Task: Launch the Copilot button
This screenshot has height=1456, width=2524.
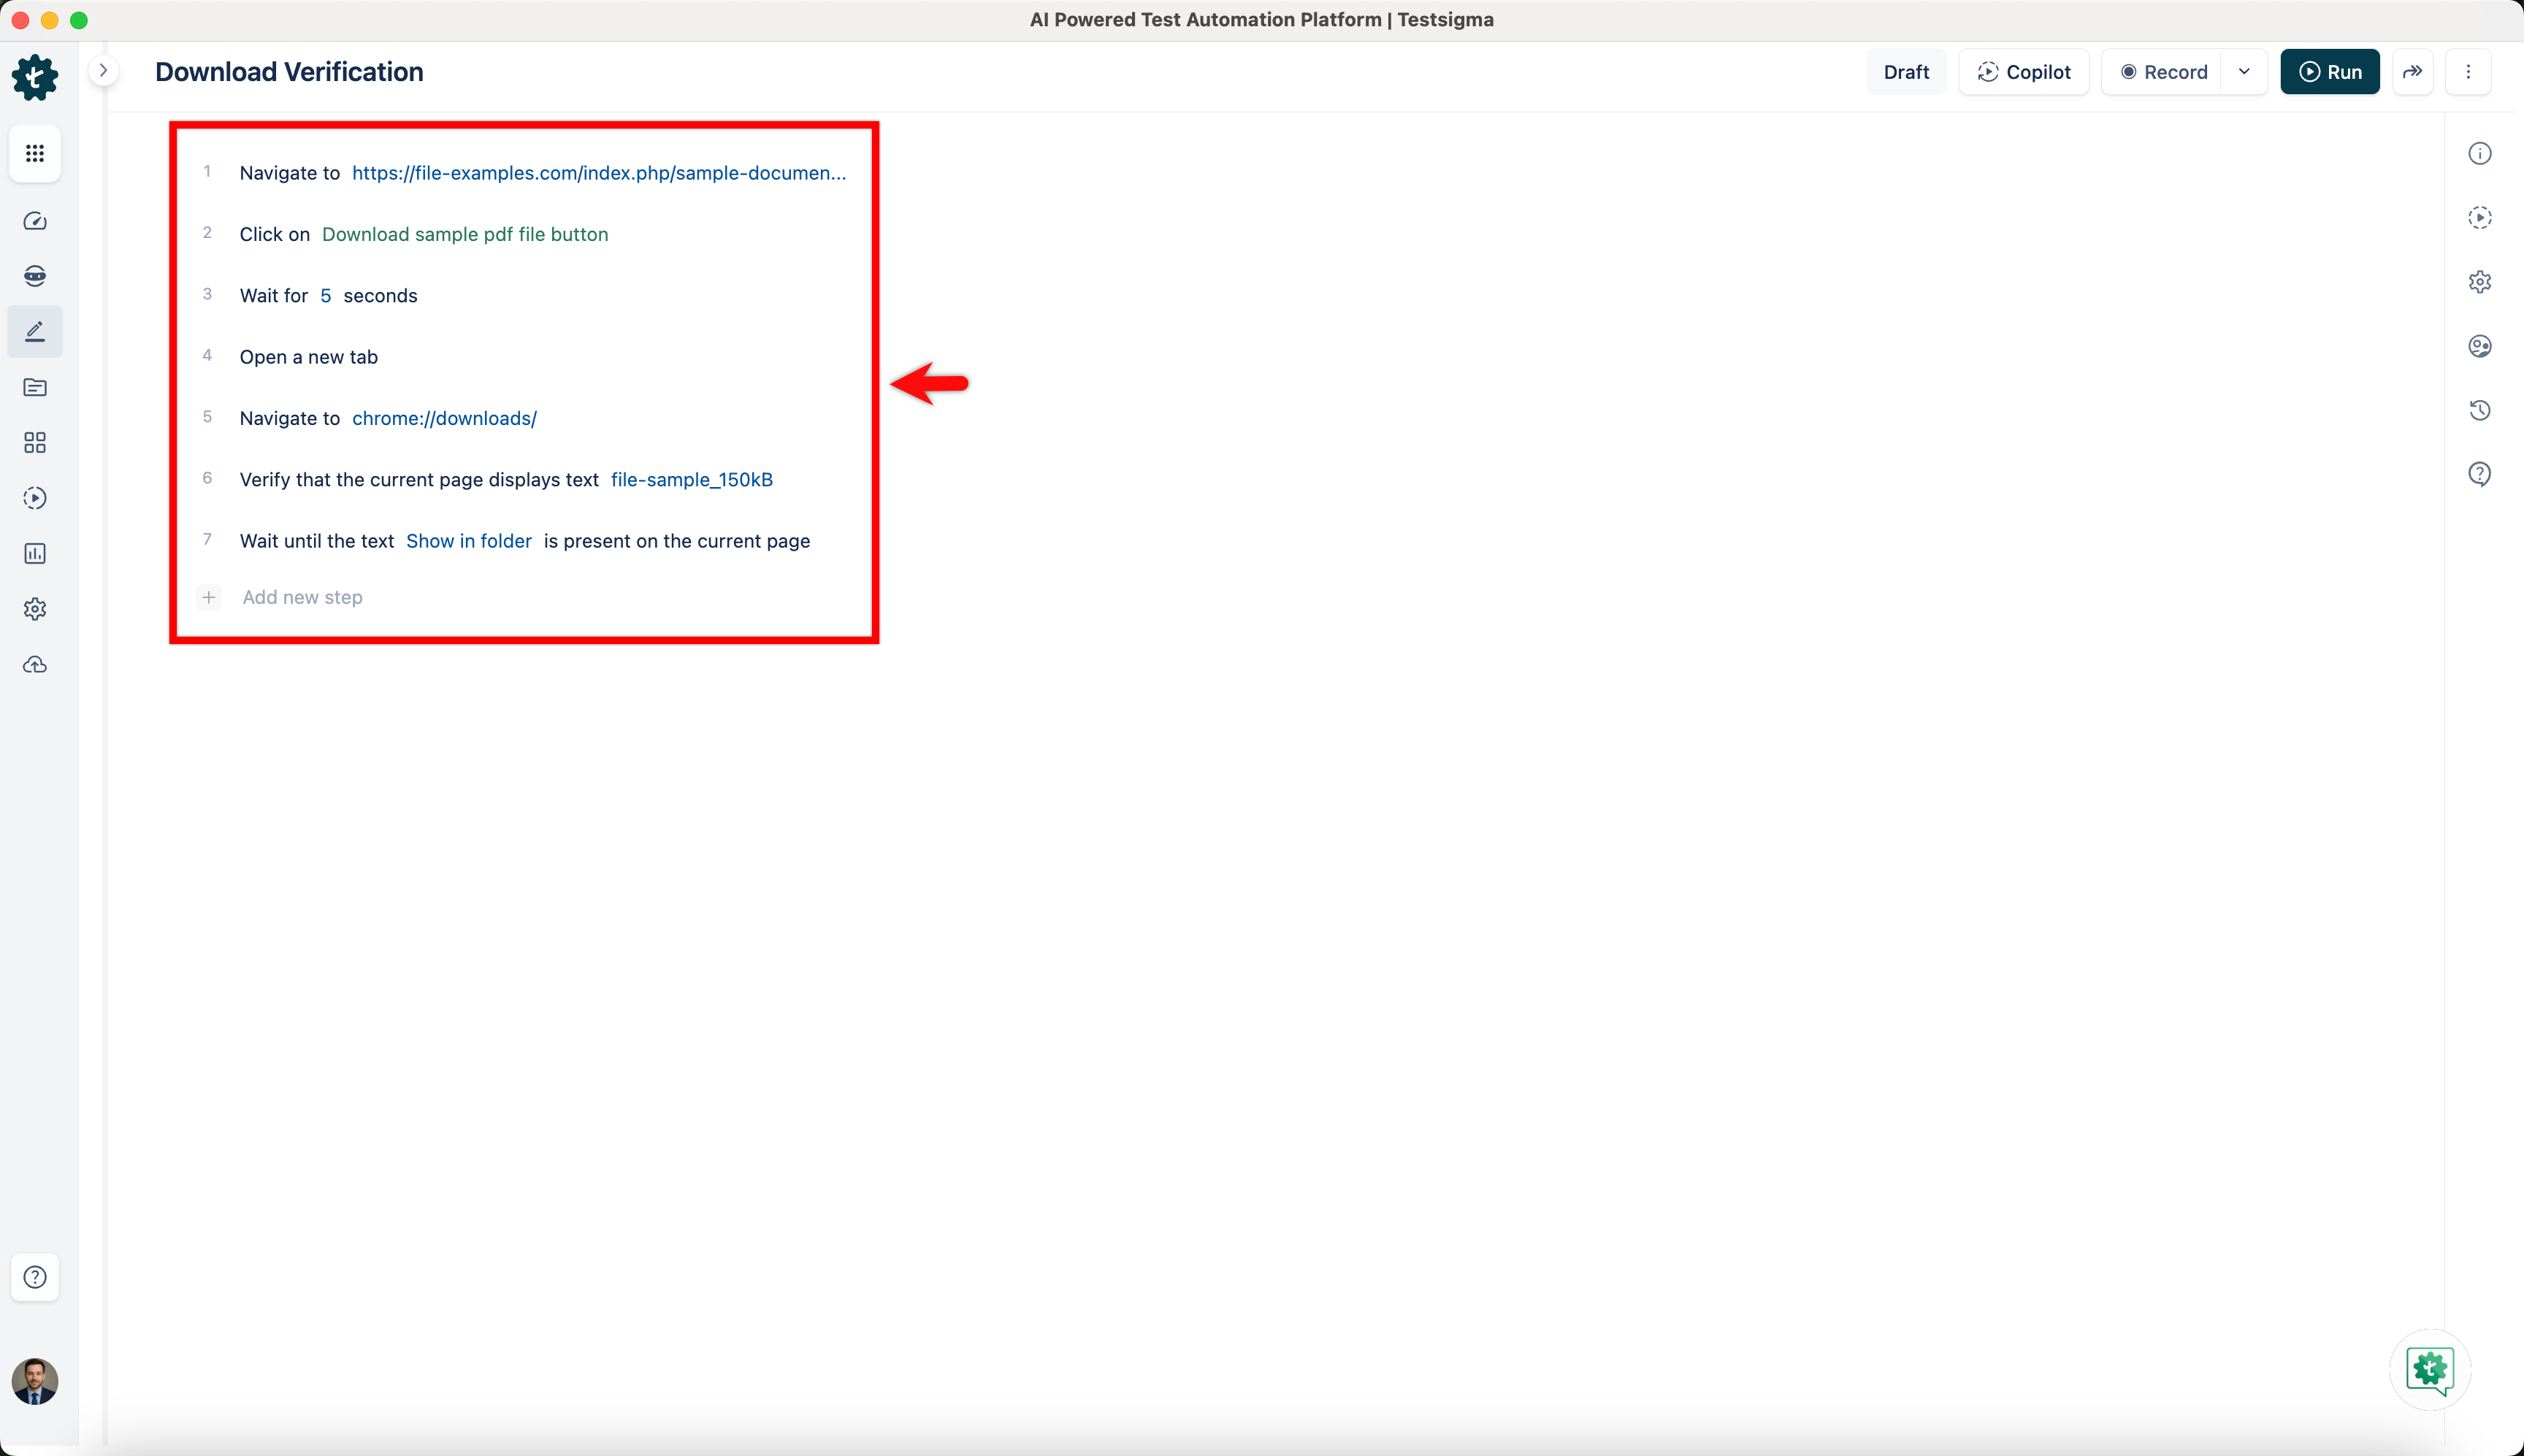Action: (2024, 72)
